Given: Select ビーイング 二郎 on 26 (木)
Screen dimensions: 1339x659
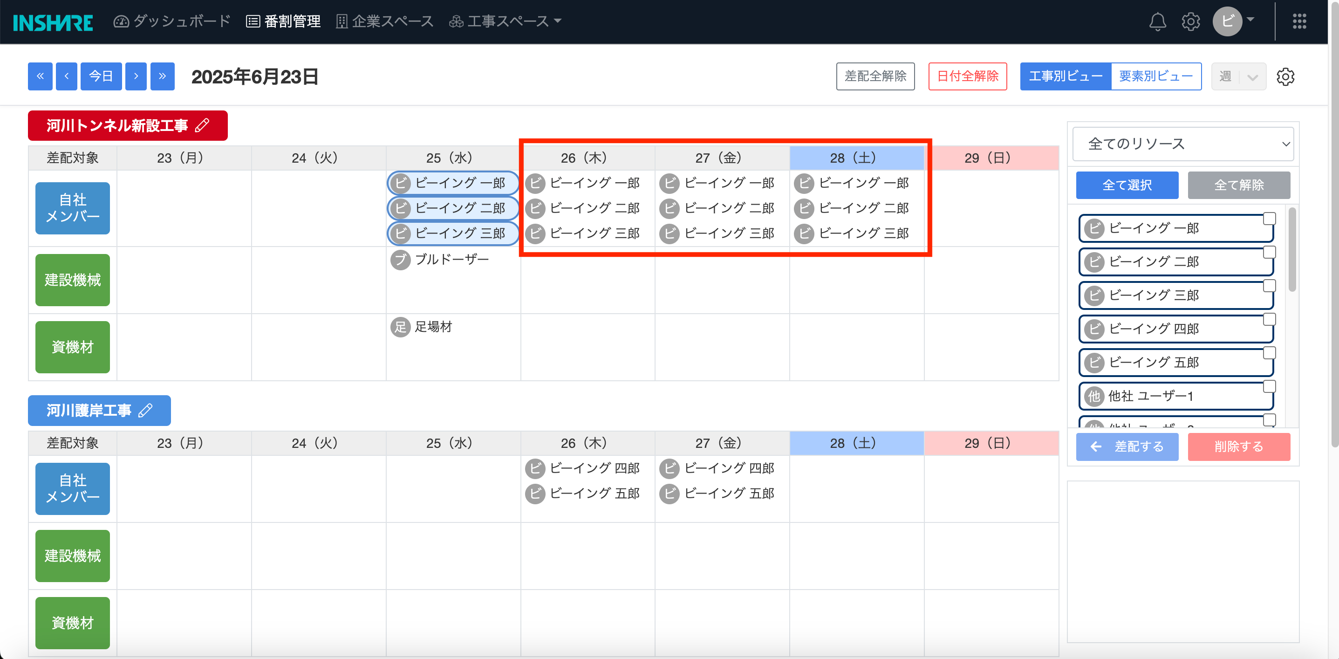Looking at the screenshot, I should click(x=583, y=208).
